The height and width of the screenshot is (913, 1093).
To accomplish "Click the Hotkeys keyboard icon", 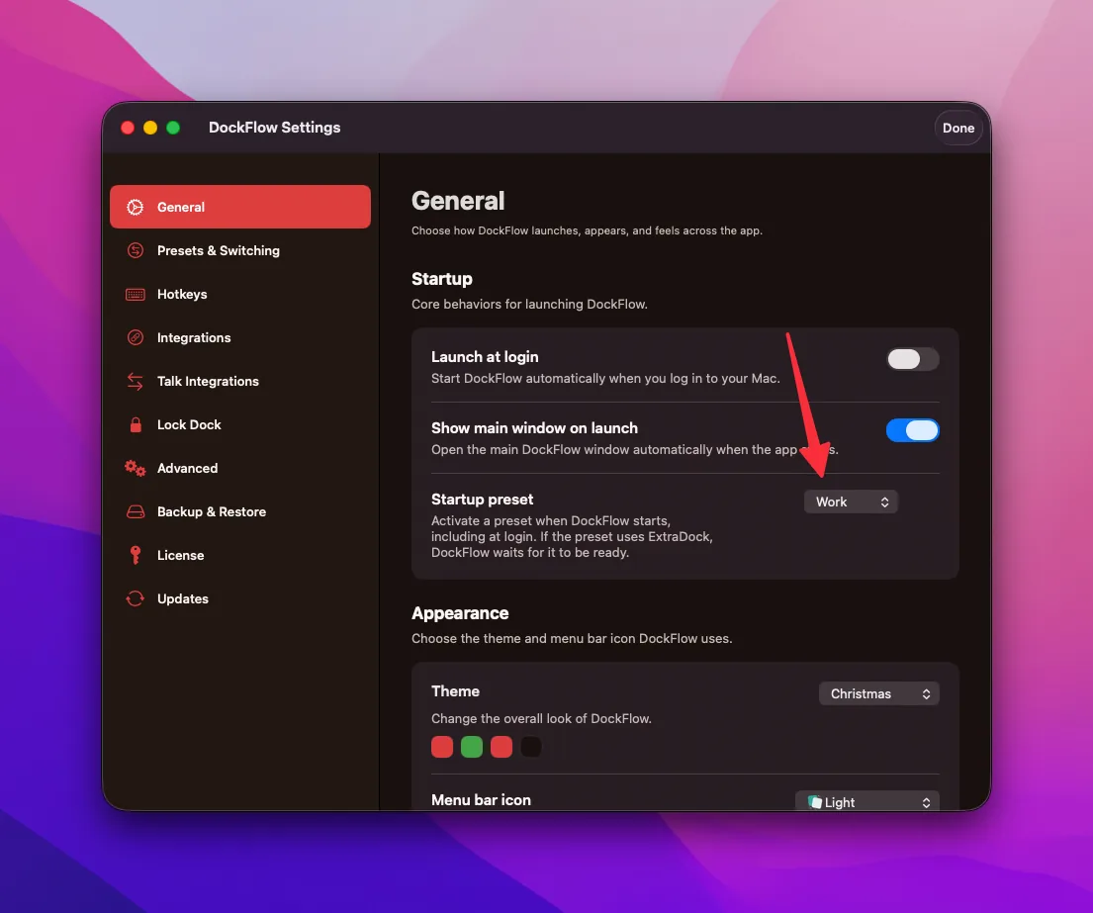I will click(136, 294).
